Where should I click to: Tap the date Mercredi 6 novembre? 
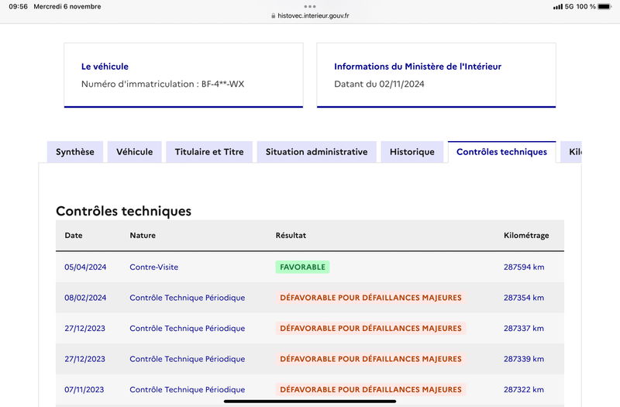pos(67,6)
